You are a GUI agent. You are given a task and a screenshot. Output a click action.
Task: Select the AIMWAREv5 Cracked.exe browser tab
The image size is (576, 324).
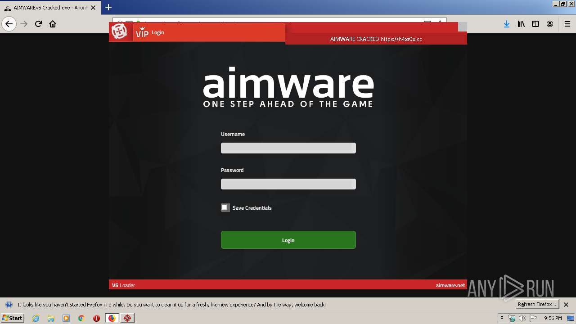click(x=50, y=8)
